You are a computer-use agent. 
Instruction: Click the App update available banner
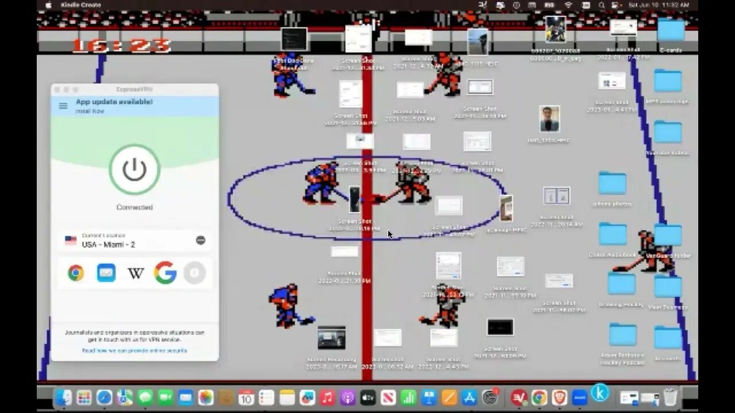[x=134, y=106]
